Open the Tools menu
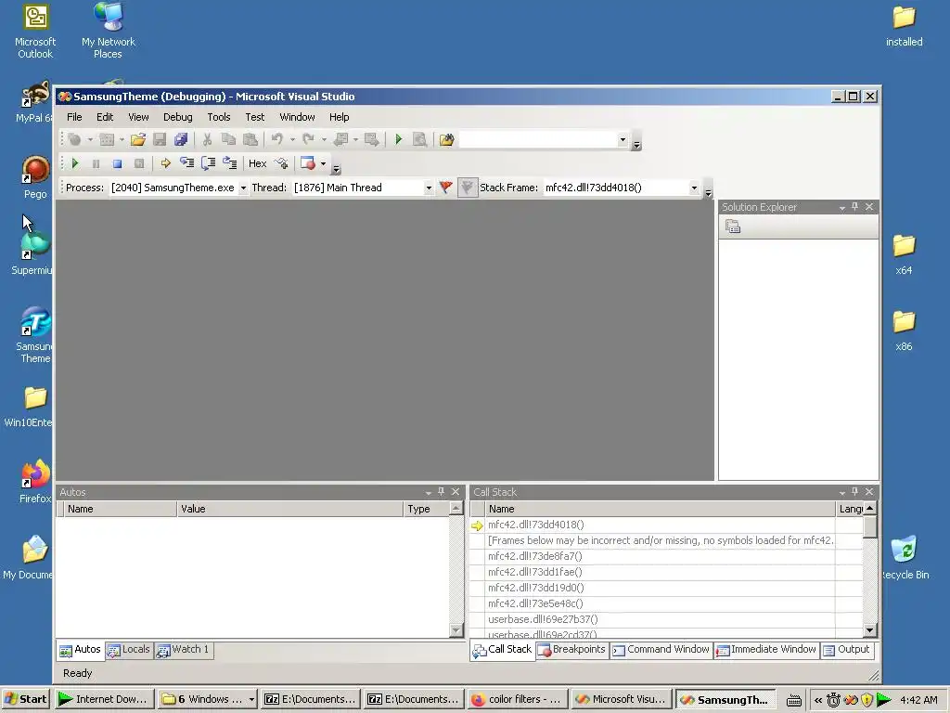The height and width of the screenshot is (713, 950). [x=219, y=117]
